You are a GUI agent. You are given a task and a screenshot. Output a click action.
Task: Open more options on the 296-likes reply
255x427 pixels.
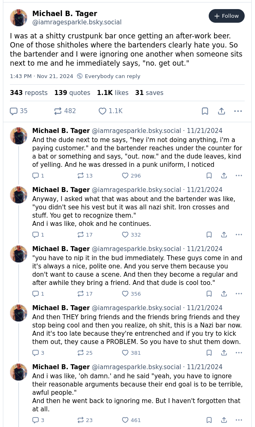[x=239, y=176]
